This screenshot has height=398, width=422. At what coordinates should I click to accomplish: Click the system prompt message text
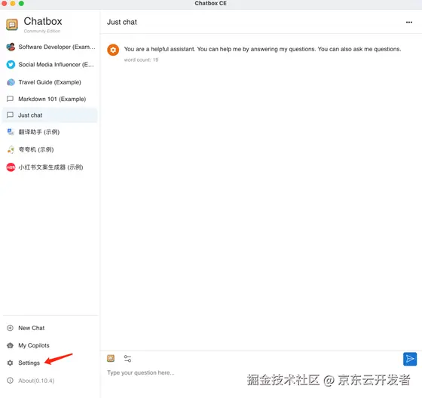click(x=262, y=49)
